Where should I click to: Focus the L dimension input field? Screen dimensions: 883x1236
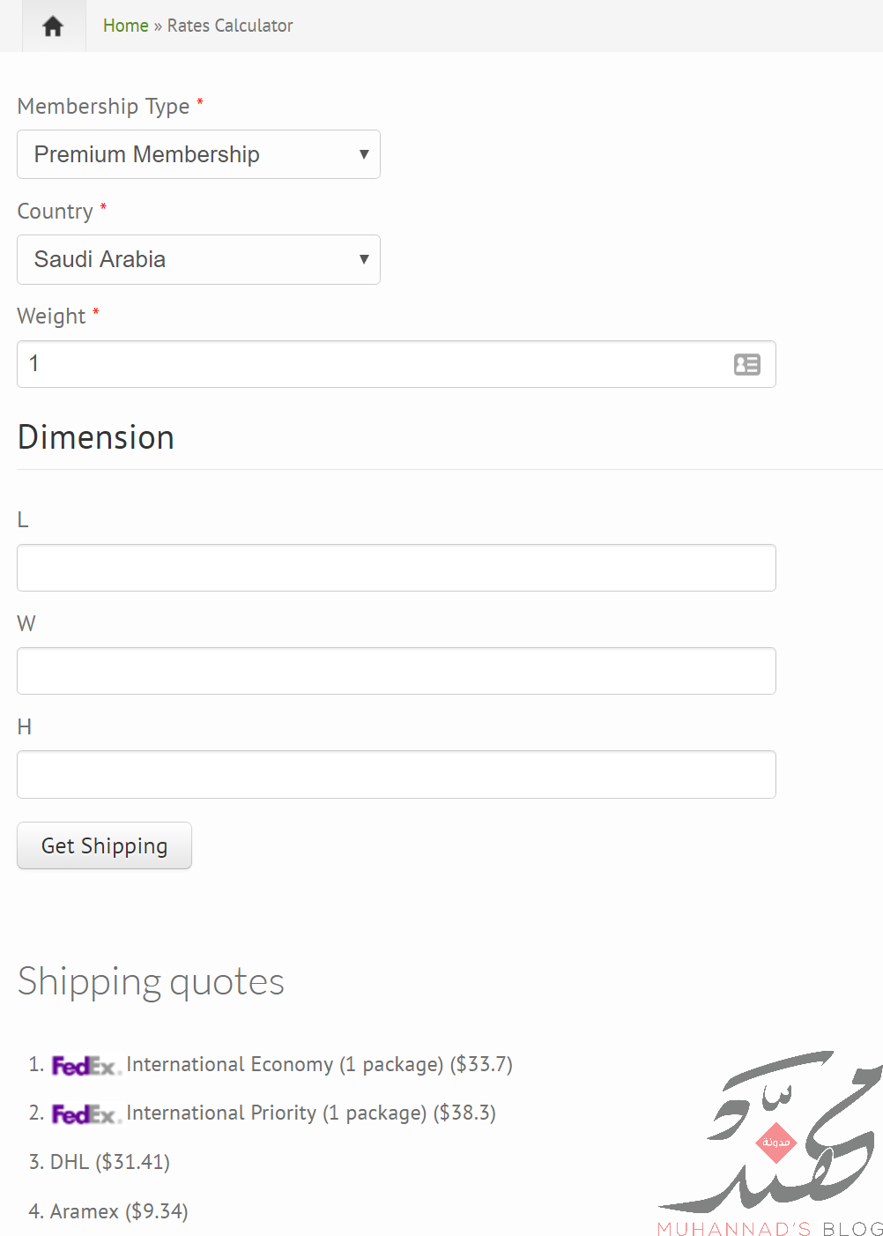coord(396,568)
